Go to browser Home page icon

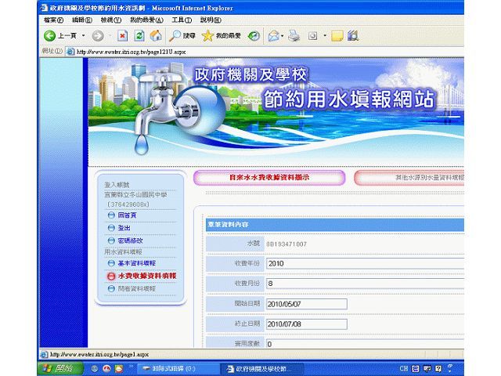[x=156, y=36]
